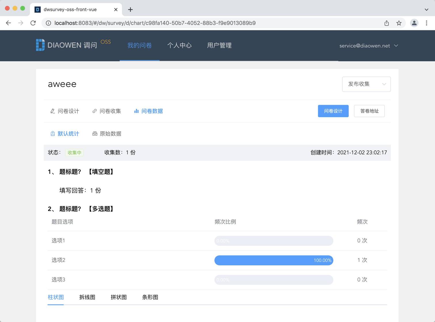Click the pencil icon beside 问卷设计
This screenshot has height=322, width=435.
click(53, 111)
